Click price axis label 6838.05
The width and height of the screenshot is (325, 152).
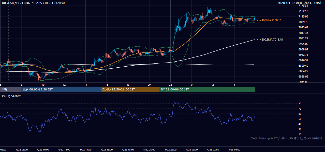coord(303,77)
